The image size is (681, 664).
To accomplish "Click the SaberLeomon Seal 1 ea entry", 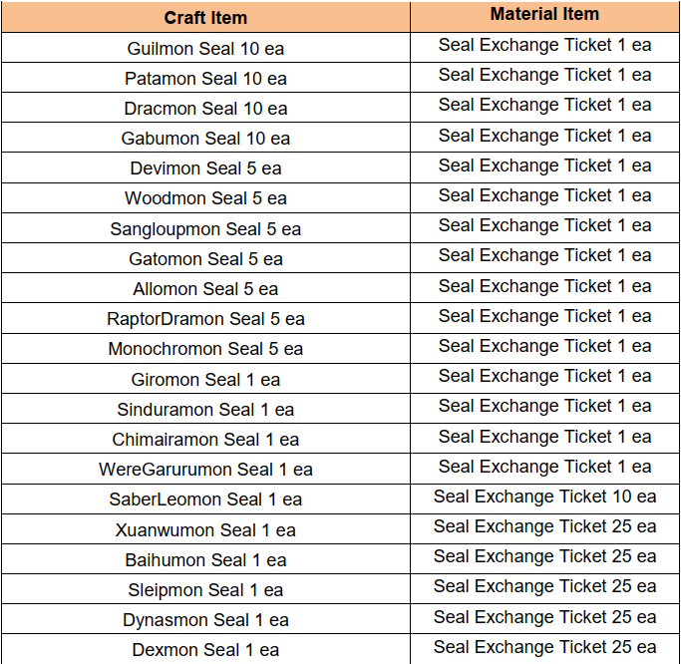I will [x=205, y=499].
